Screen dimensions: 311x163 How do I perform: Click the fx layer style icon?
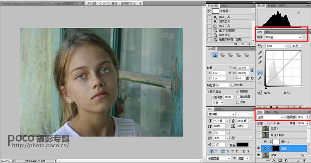tap(275, 161)
